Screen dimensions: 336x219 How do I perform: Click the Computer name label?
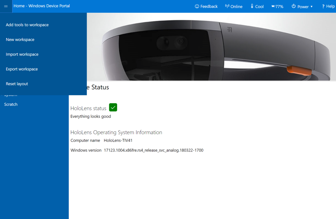tap(85, 140)
